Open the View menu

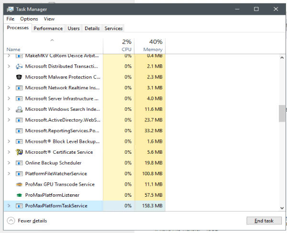[49, 19]
